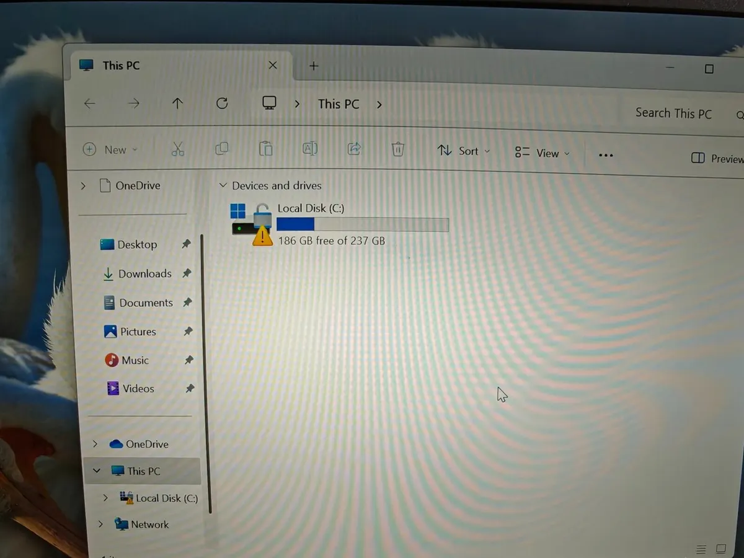744x558 pixels.
Task: Expand the Network tree node
Action: click(100, 525)
